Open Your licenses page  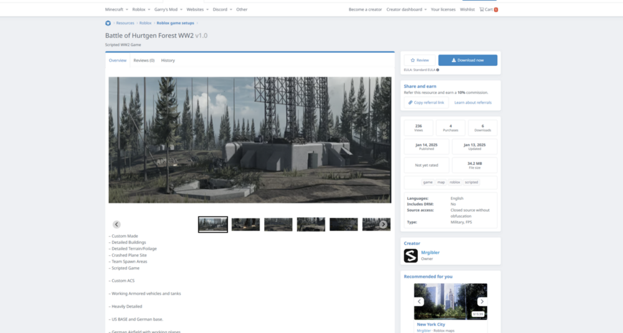point(443,9)
